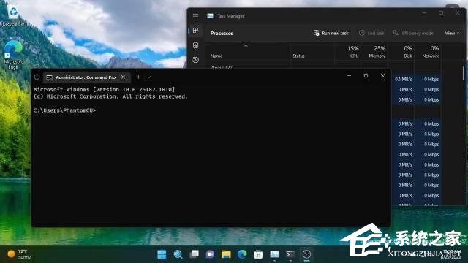Maximize the Task Manager window
The width and height of the screenshot is (468, 263).
[x=441, y=13]
